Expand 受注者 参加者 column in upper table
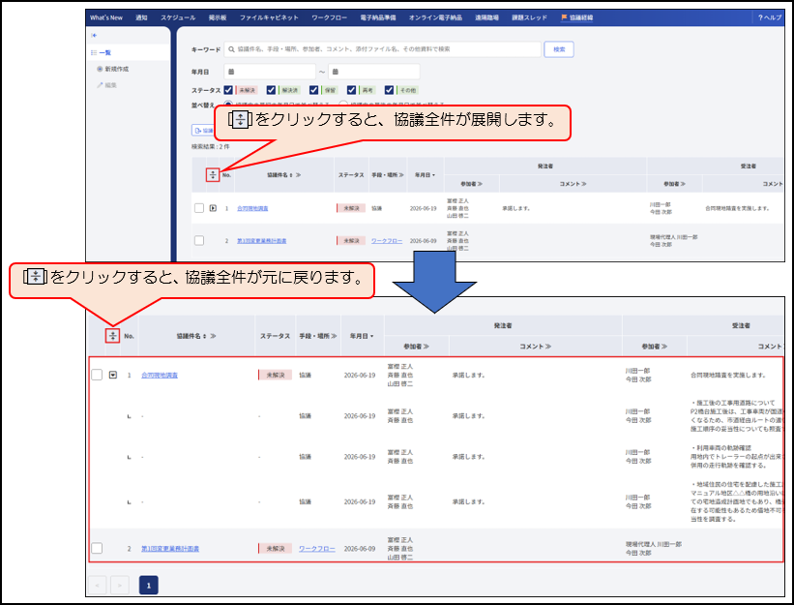This screenshot has height=605, width=794. [x=683, y=183]
